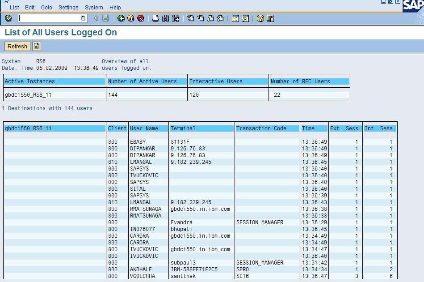Exit the transaction with the yellow arrow icon
This screenshot has height=282, width=424.
tap(130, 18)
